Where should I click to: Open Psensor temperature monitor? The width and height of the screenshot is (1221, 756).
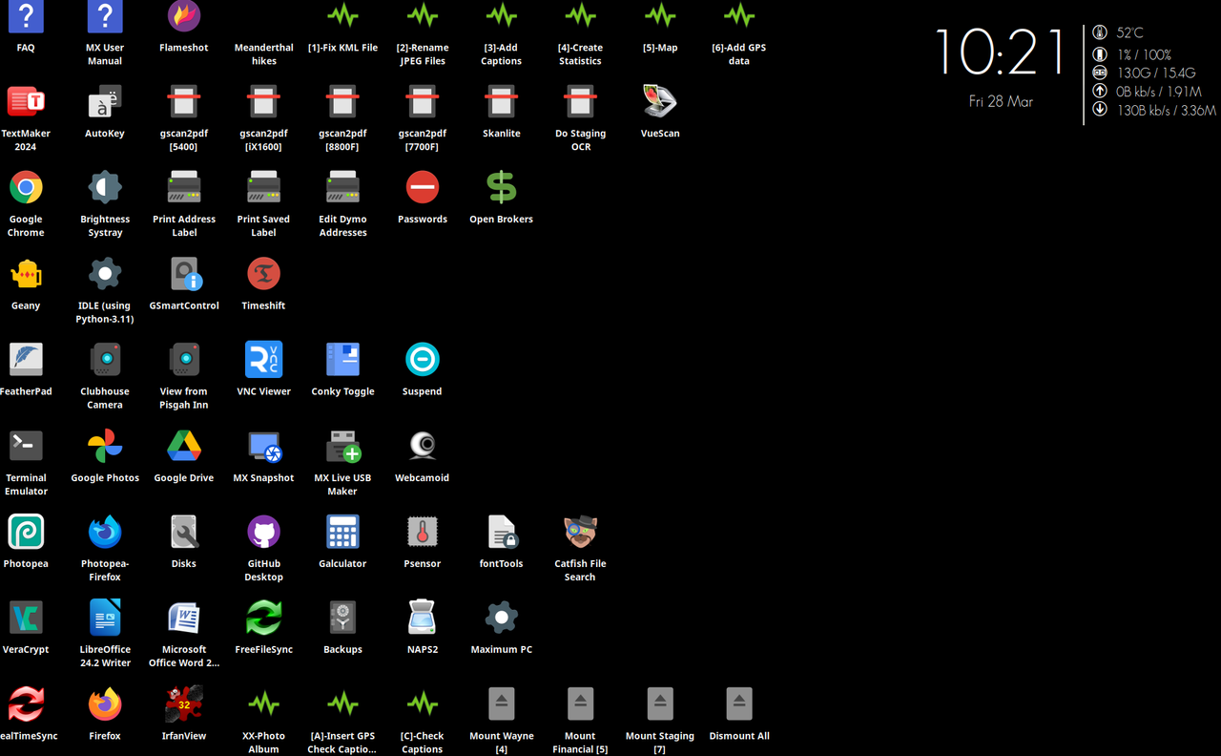422,532
